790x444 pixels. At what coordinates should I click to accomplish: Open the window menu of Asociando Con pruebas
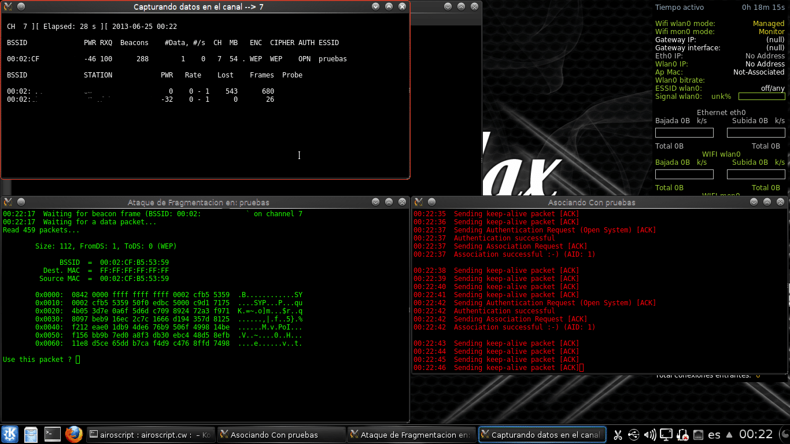[x=419, y=202]
